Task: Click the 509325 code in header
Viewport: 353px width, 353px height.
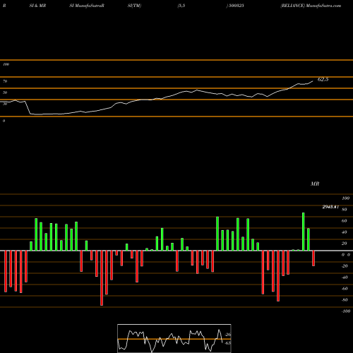Action: pos(236,6)
